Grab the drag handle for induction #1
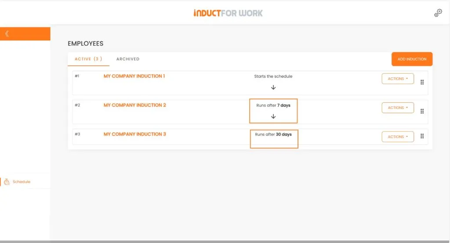This screenshot has width=450, height=243. (422, 82)
